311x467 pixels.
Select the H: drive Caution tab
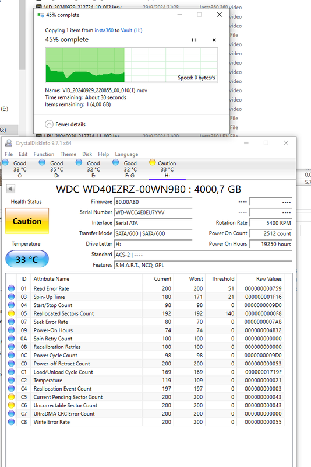point(167,169)
